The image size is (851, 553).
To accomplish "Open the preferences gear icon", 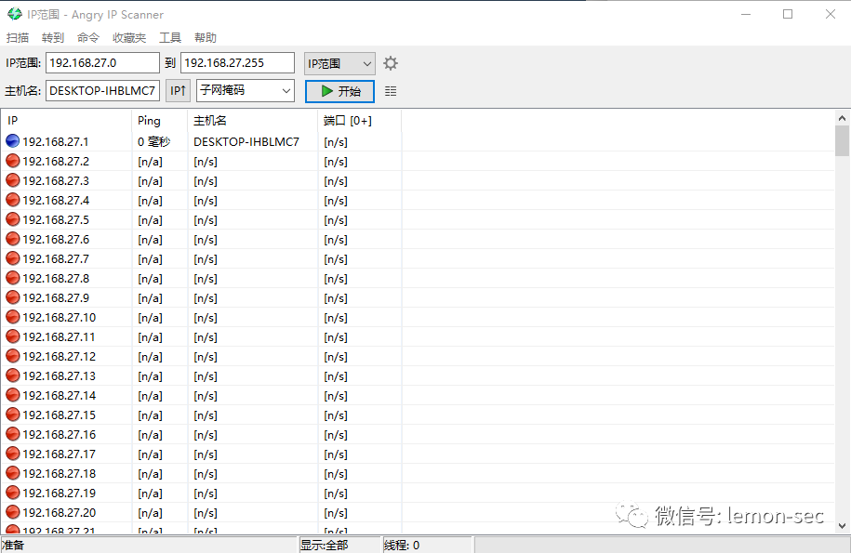I will coord(391,63).
